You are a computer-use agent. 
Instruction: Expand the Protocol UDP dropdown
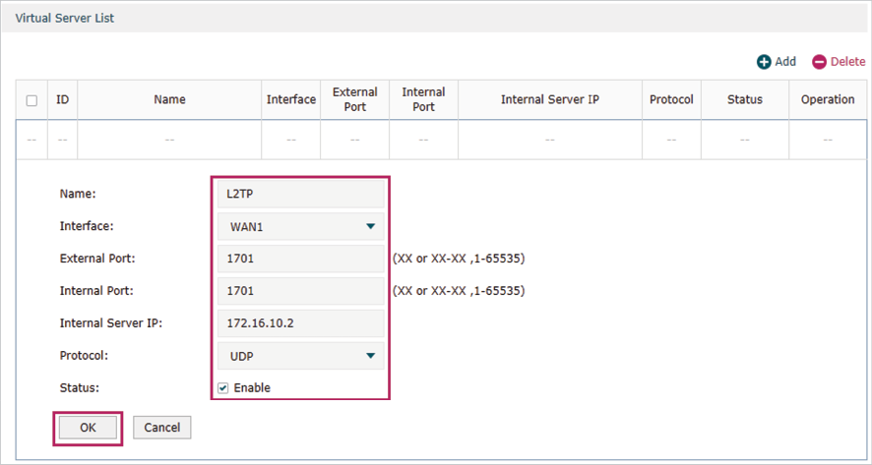[300, 356]
